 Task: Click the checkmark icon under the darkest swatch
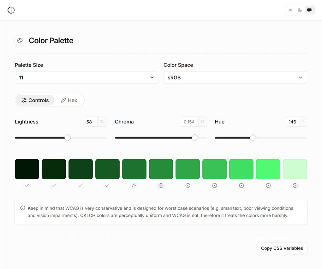point(27,186)
